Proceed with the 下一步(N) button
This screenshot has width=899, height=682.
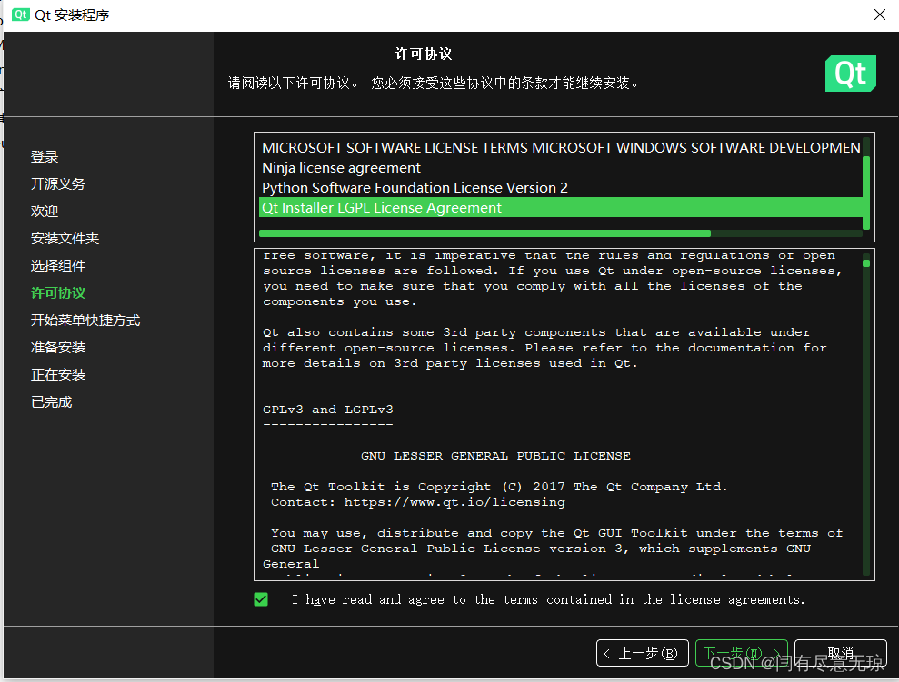(742, 653)
